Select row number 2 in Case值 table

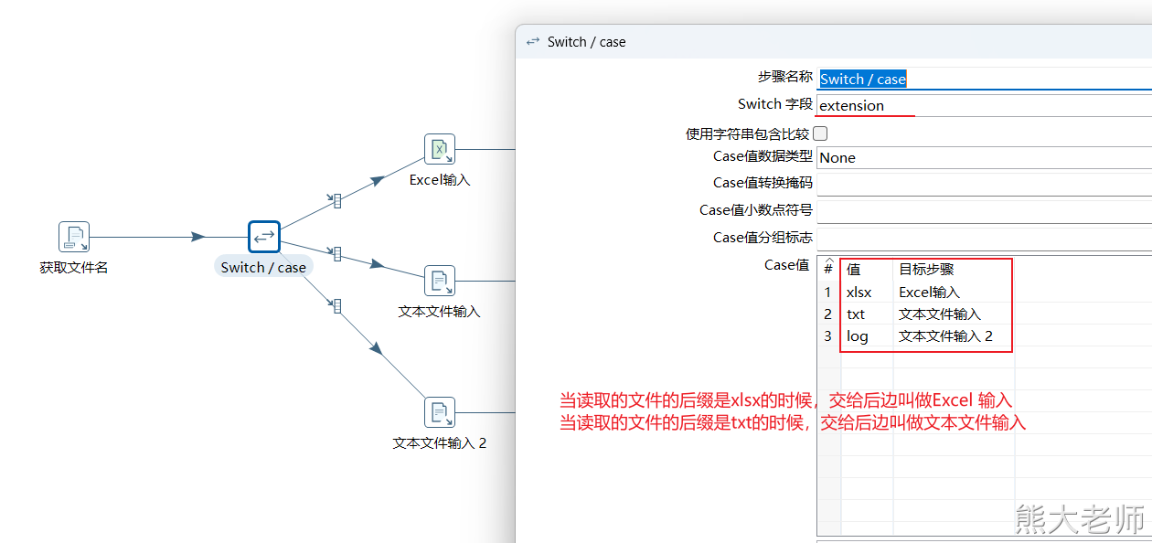[828, 314]
